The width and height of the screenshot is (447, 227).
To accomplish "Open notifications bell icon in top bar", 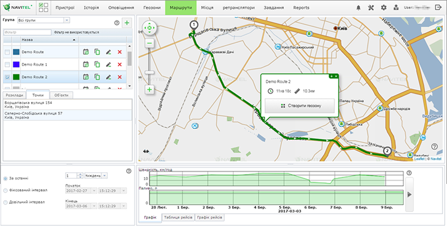I will point(358,8).
